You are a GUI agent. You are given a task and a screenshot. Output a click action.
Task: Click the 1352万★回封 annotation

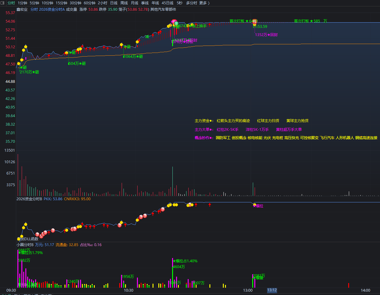pyautogui.click(x=266, y=35)
